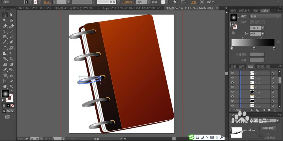Select the Pen tool
Image resolution: width=283 pixels, height=141 pixels.
point(5,26)
